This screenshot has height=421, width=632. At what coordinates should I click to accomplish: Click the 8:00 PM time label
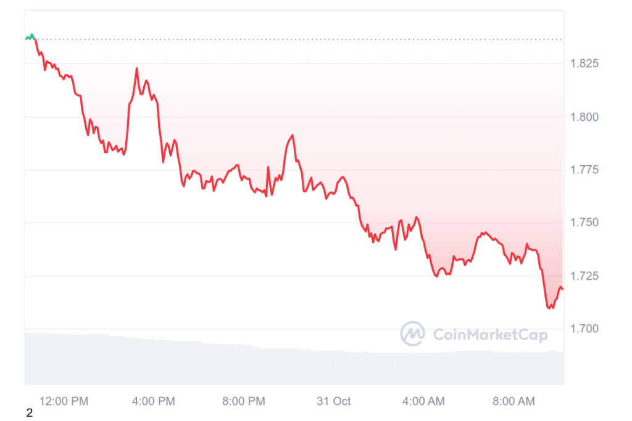click(x=243, y=401)
